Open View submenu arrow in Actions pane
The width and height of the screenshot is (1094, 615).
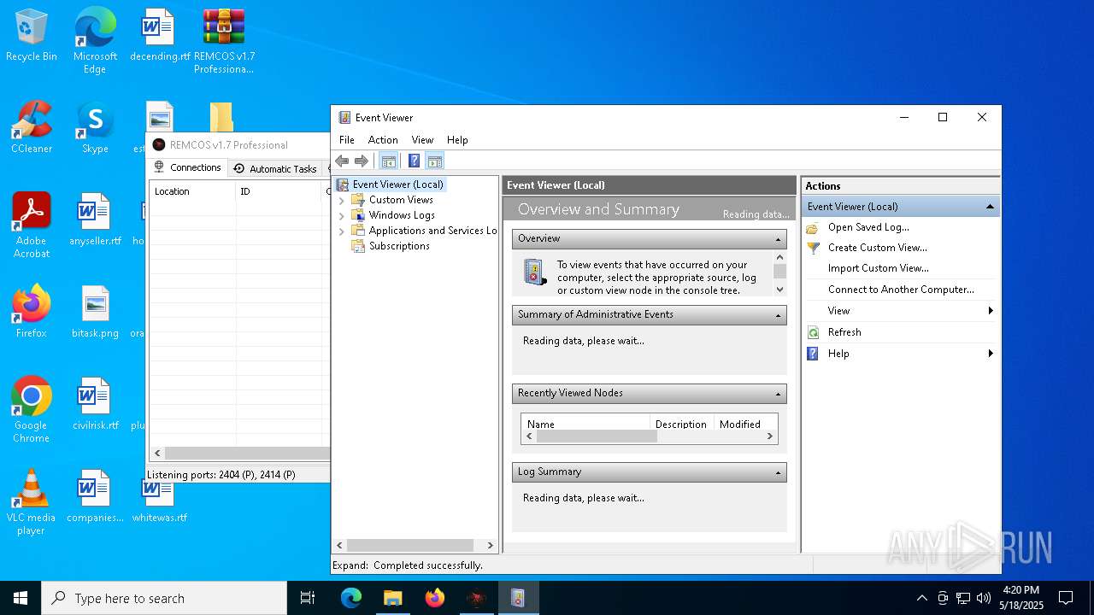coord(991,311)
